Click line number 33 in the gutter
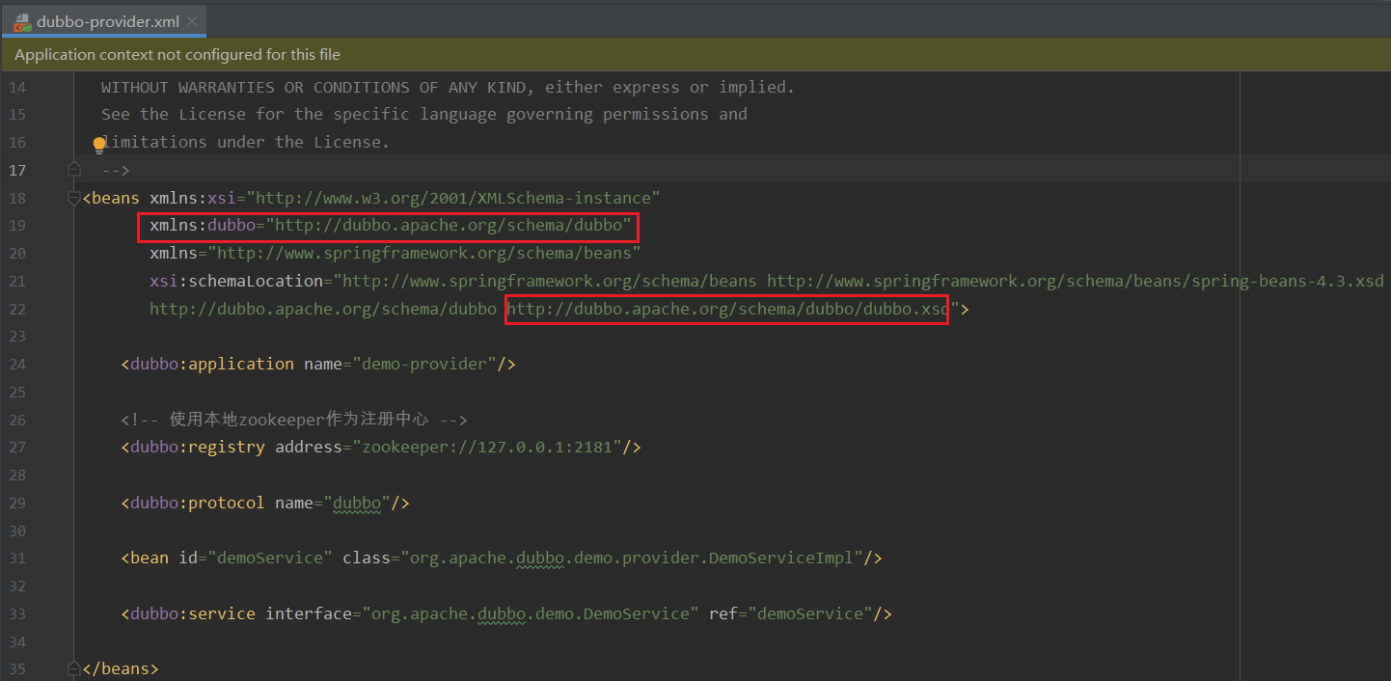This screenshot has height=681, width=1391. pyautogui.click(x=17, y=614)
